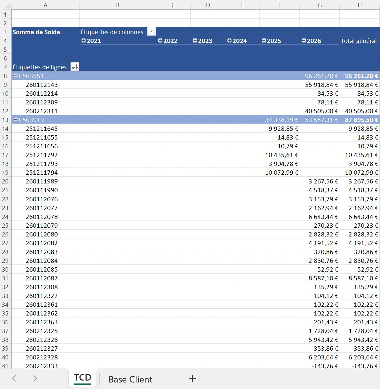Select invoice 251211645 row label
Screen dimensions: 380x389
[x=42, y=128]
